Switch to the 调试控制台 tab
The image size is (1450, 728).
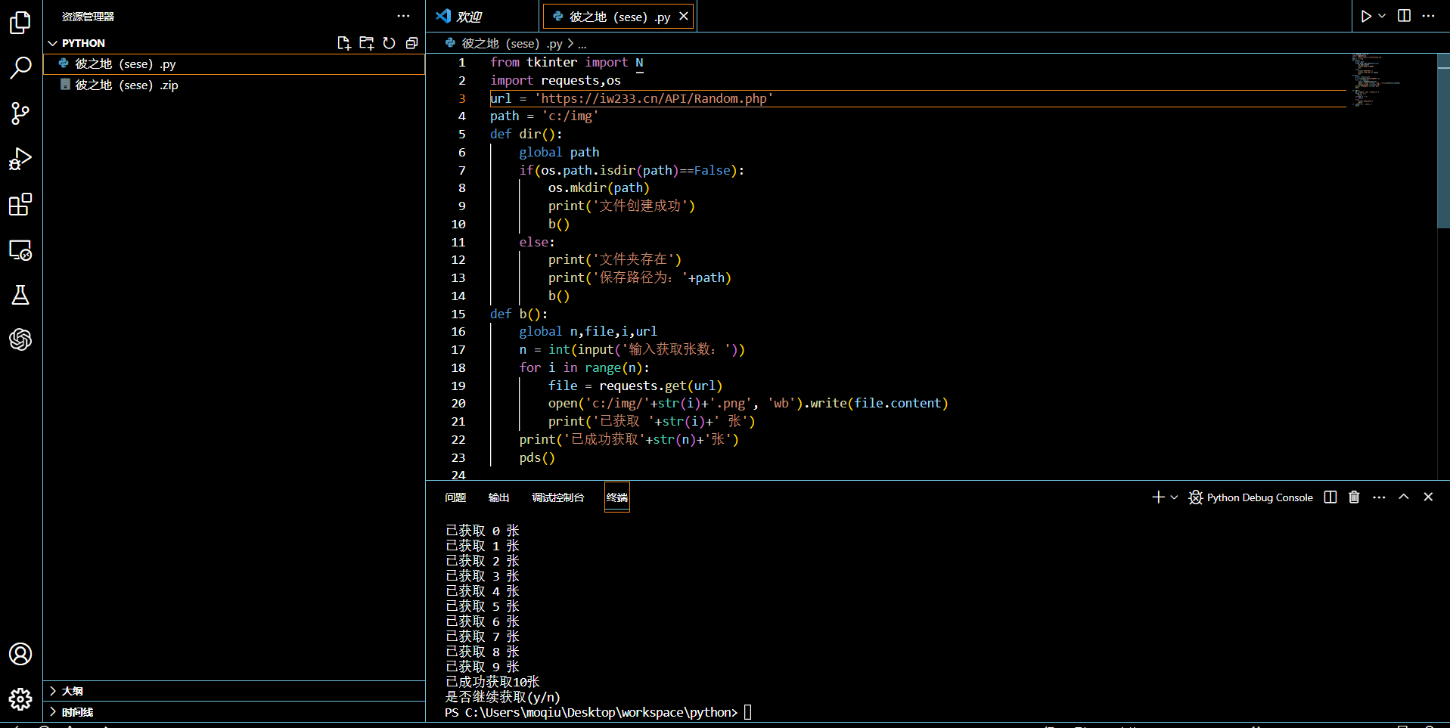tap(558, 497)
